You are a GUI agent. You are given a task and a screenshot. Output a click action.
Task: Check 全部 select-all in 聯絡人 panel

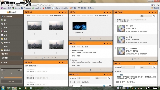pos(71,82)
